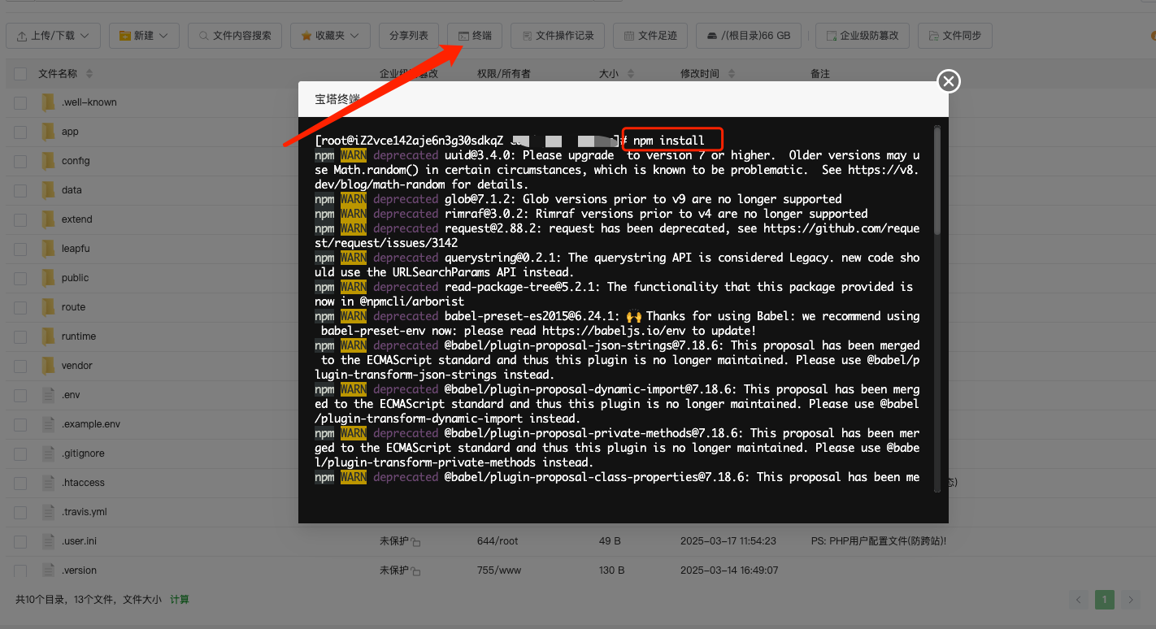Screen dimensions: 1156x629
Task: Open the app folder icon
Action: pos(48,132)
